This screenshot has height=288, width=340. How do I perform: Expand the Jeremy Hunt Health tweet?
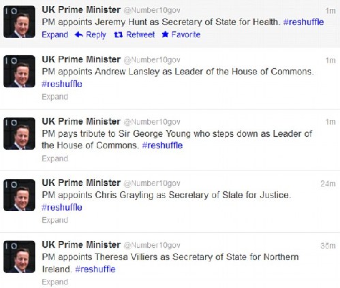click(x=55, y=35)
